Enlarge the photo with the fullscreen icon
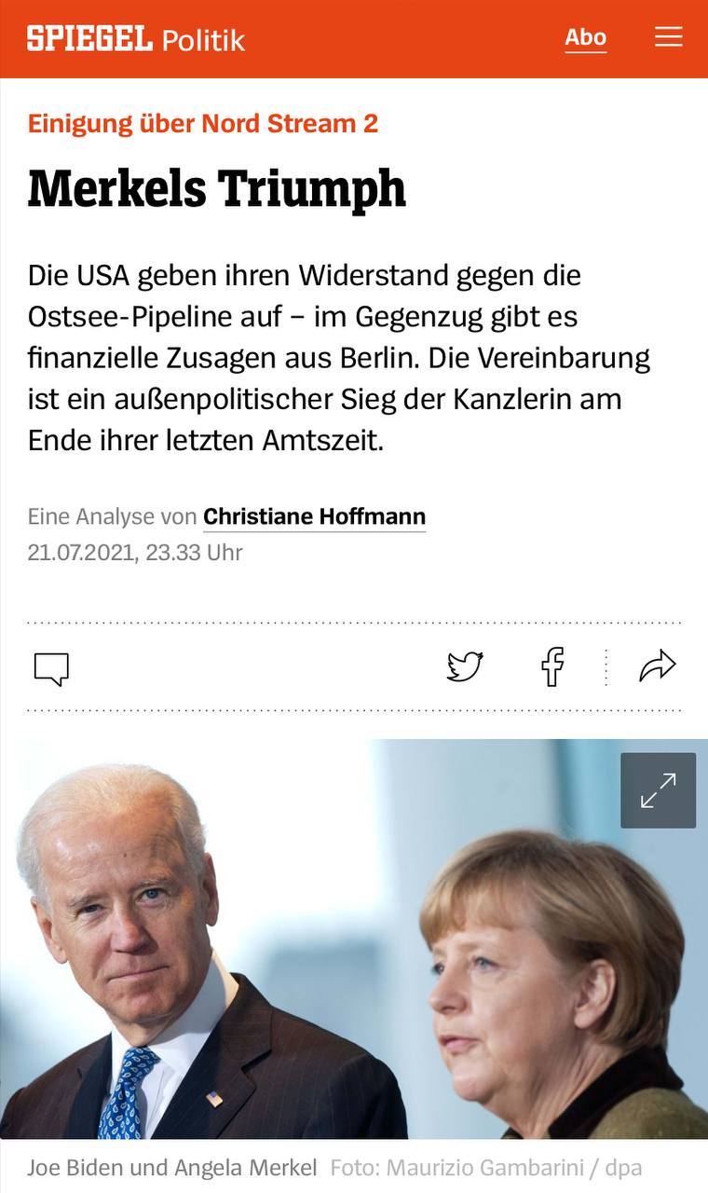 (x=659, y=790)
